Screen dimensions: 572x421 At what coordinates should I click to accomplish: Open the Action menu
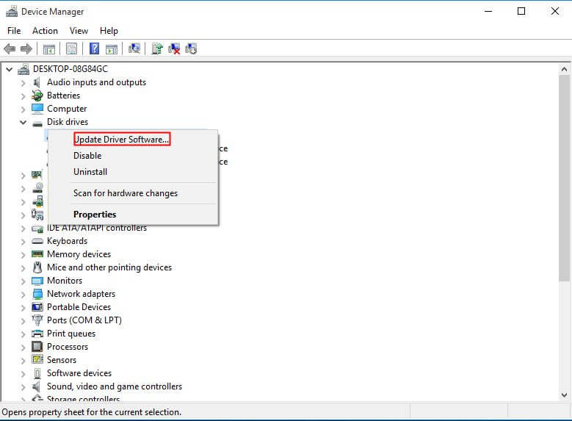[x=45, y=31]
